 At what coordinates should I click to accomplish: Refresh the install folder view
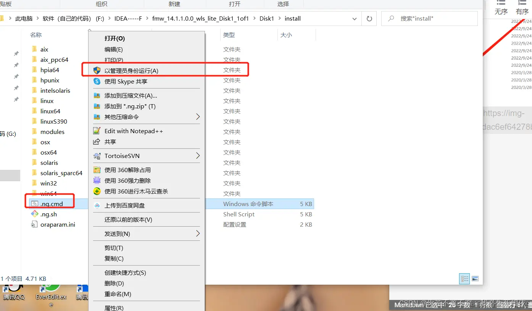(369, 18)
